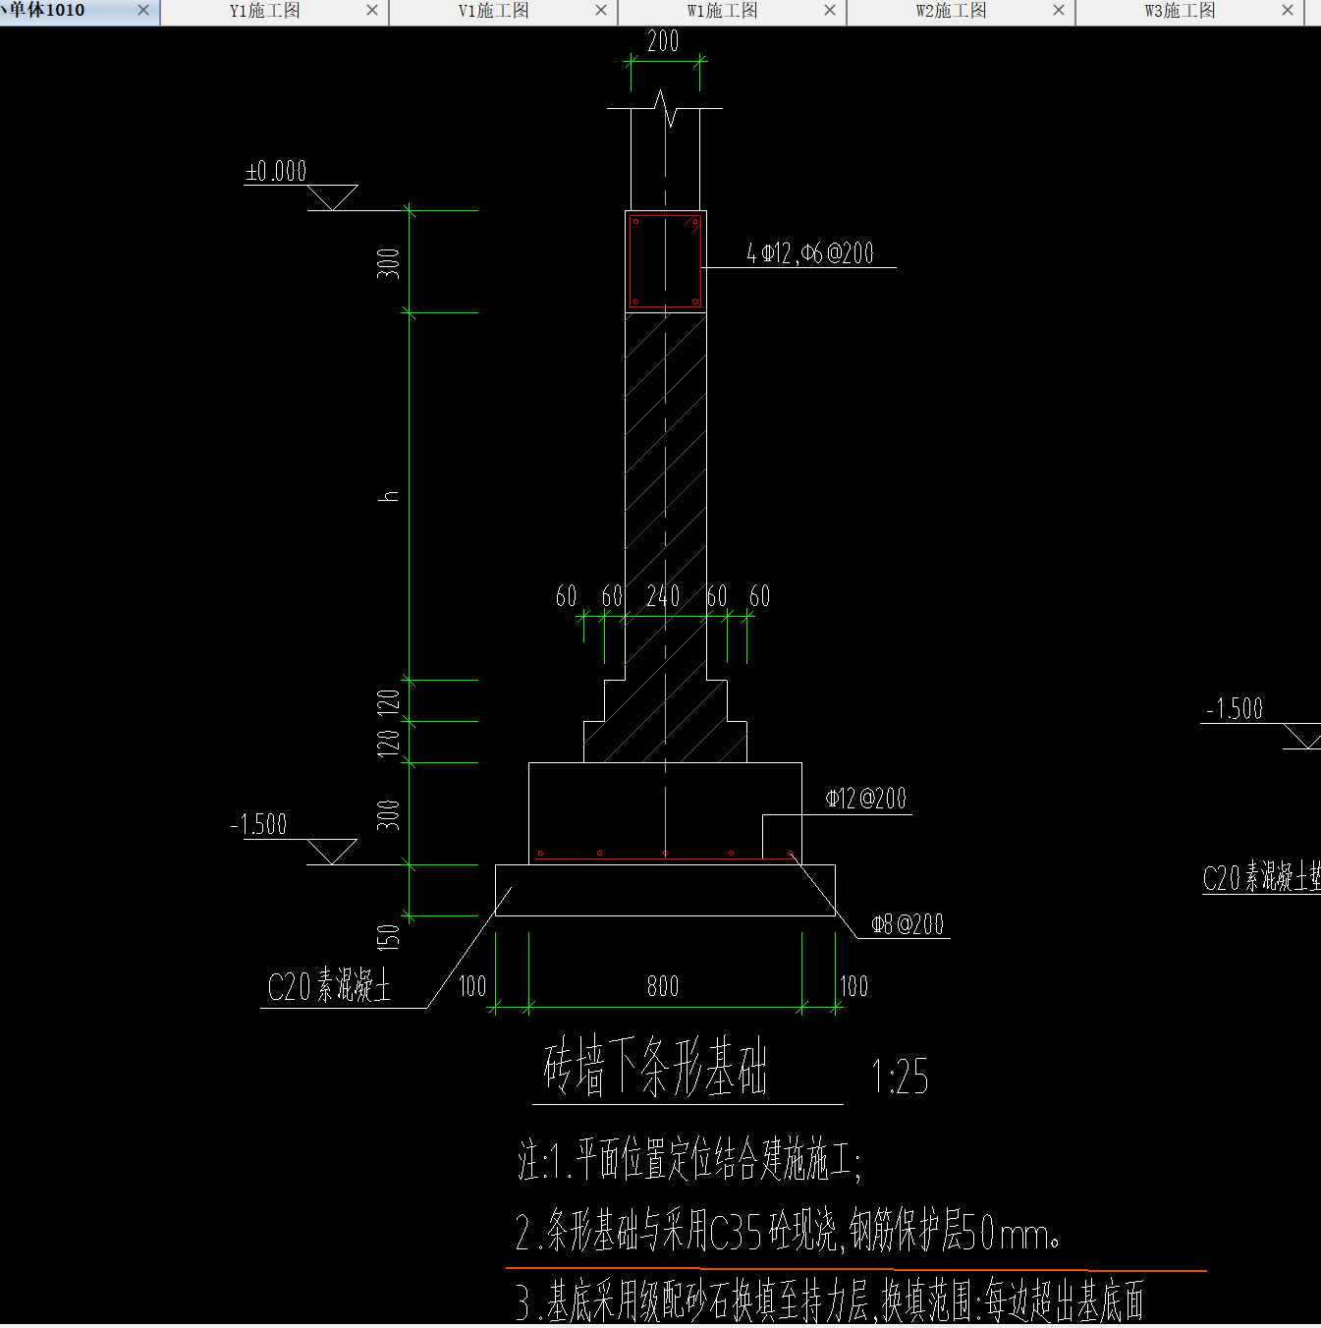Click the h height dimension label

point(389,496)
